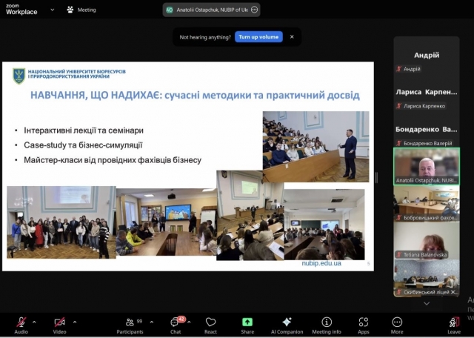Click the side panel divider handle

[377, 178]
